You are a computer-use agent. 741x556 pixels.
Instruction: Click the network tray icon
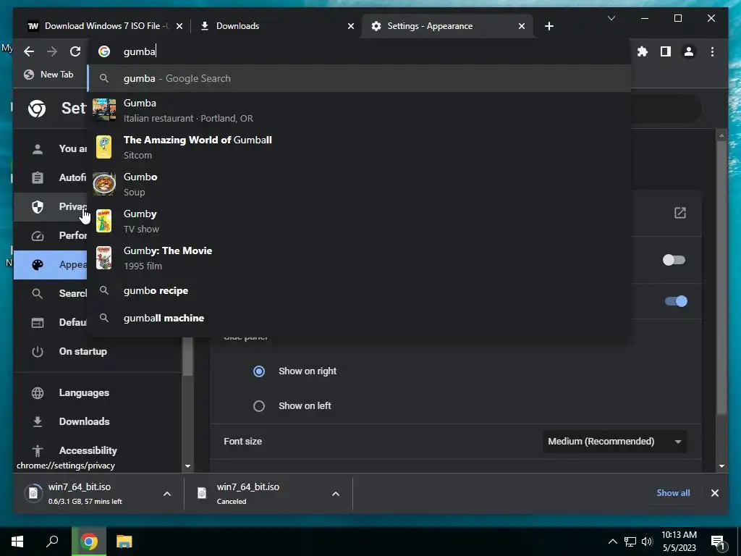[630, 542]
